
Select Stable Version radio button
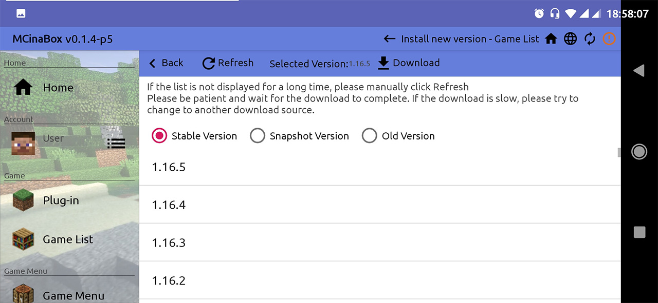click(159, 136)
